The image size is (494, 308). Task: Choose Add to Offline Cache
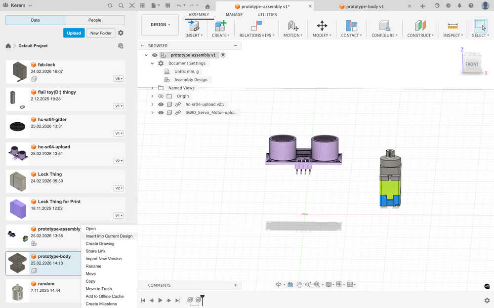coord(105,296)
